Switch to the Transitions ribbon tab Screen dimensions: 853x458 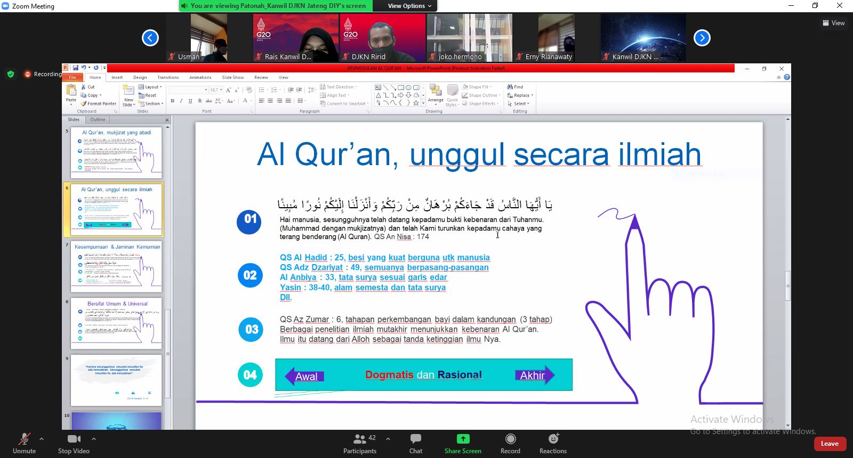[168, 77]
